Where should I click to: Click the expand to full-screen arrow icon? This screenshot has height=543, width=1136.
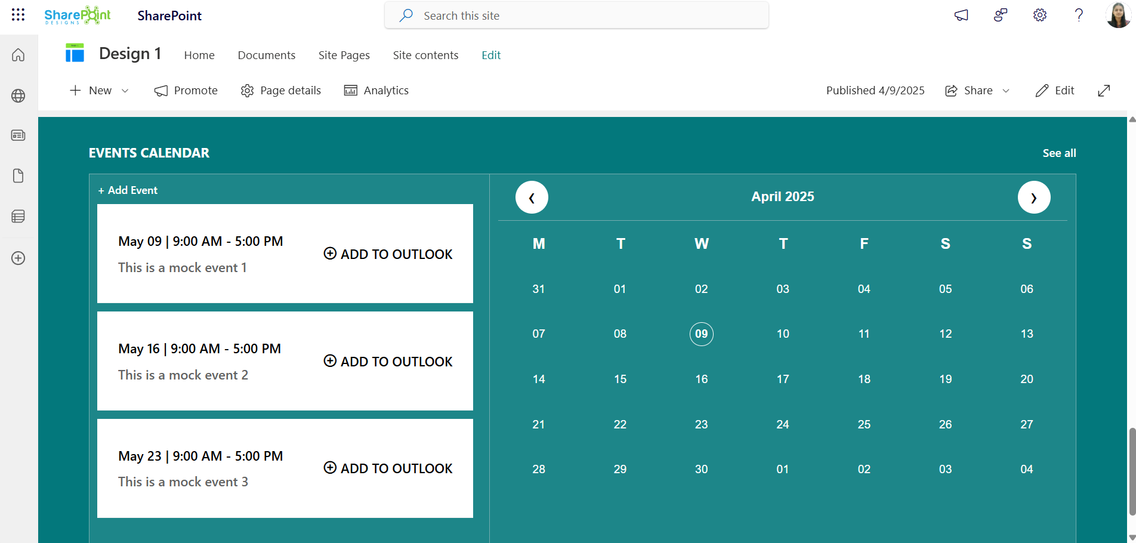(1104, 91)
